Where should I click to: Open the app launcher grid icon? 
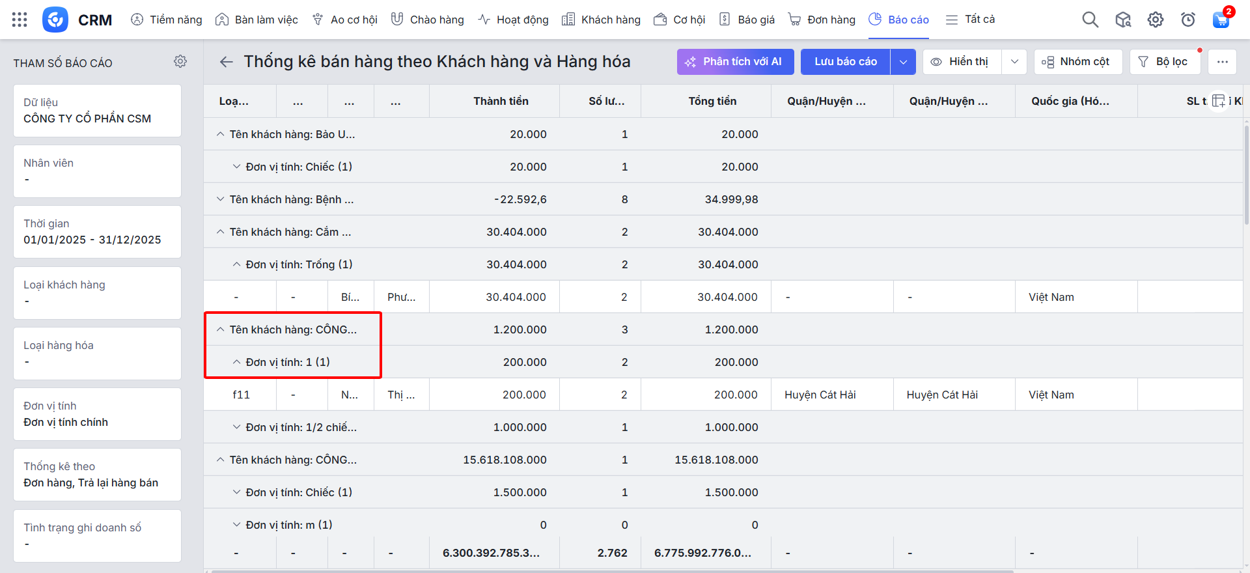20,20
